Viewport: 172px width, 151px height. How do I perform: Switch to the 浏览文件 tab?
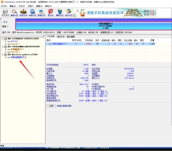coord(61,37)
